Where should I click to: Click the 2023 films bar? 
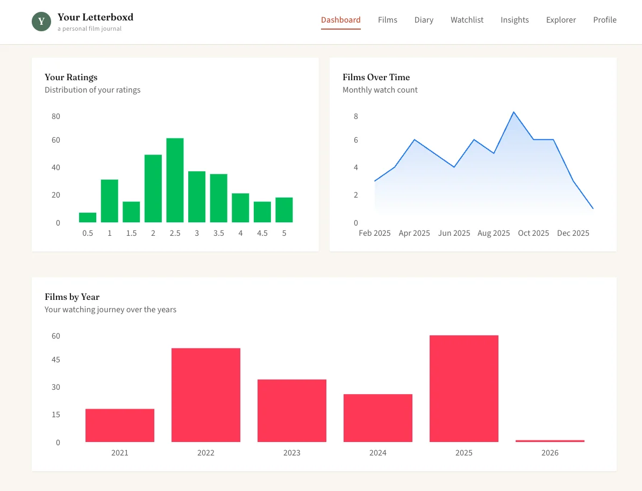tap(291, 411)
